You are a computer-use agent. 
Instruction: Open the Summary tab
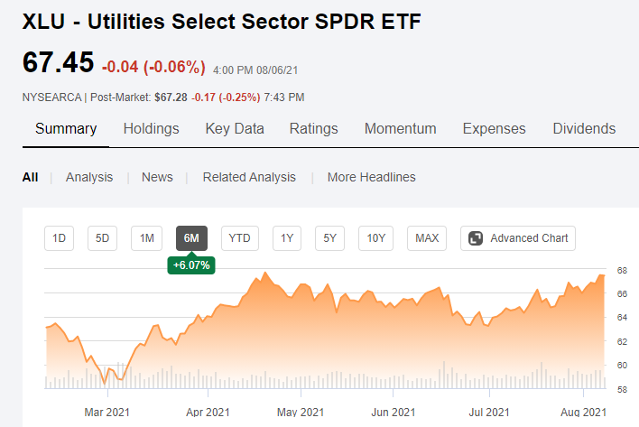[66, 129]
